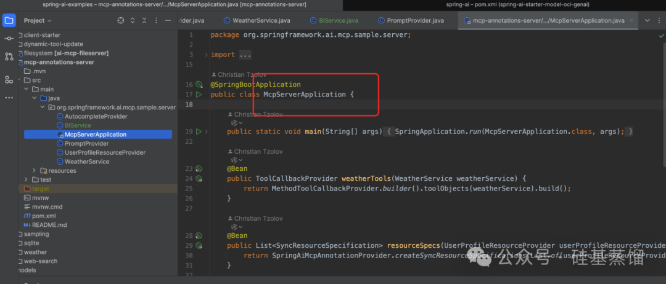Switch to the PromptProvider.java tab
666x284 pixels.
[411, 20]
